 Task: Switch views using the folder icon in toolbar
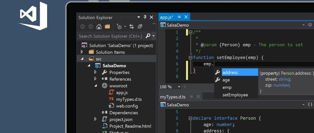(x=107, y=26)
